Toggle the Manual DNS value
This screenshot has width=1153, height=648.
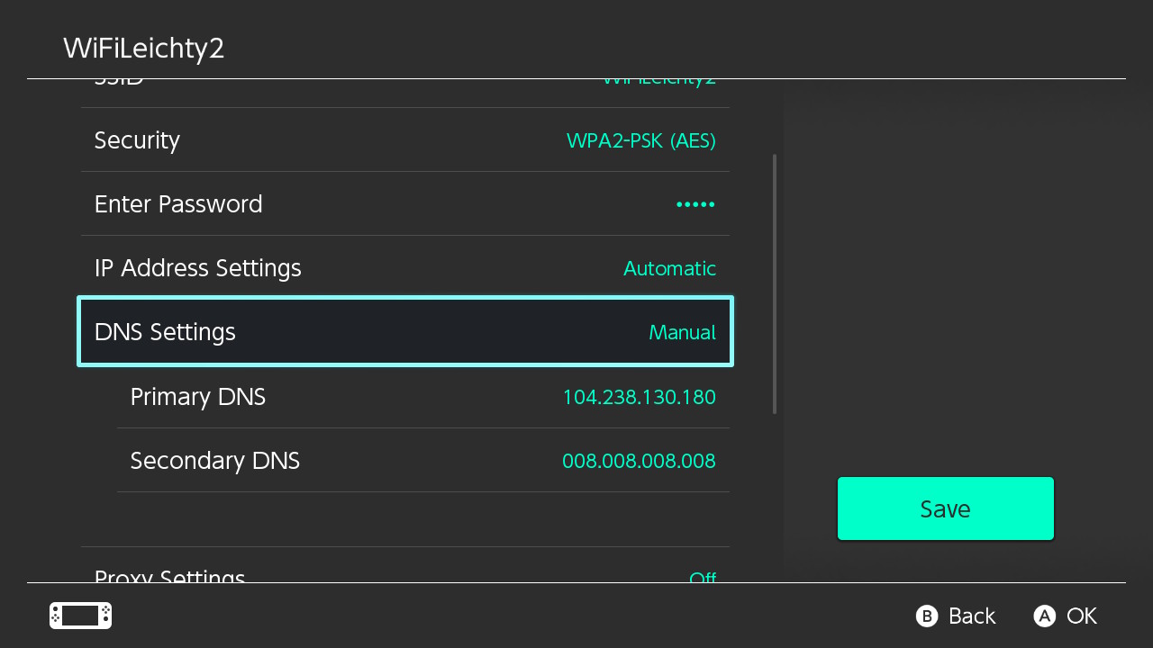point(682,333)
